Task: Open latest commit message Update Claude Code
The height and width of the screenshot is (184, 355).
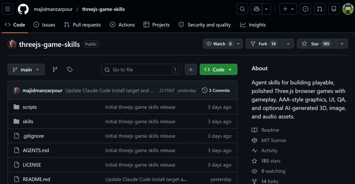Action: tap(109, 91)
